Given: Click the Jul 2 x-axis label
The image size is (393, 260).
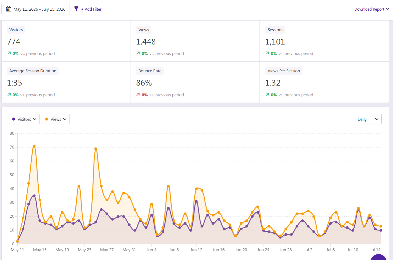Looking at the screenshot, I should (x=308, y=250).
